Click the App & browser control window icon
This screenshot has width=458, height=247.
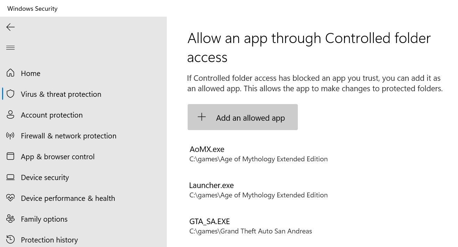pyautogui.click(x=10, y=156)
